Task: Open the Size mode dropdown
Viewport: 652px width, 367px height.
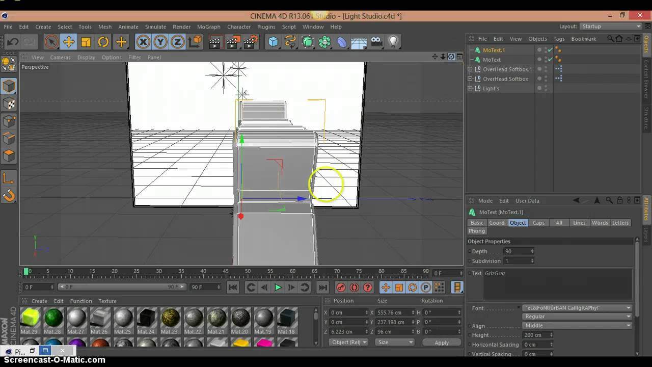Action: (x=395, y=343)
